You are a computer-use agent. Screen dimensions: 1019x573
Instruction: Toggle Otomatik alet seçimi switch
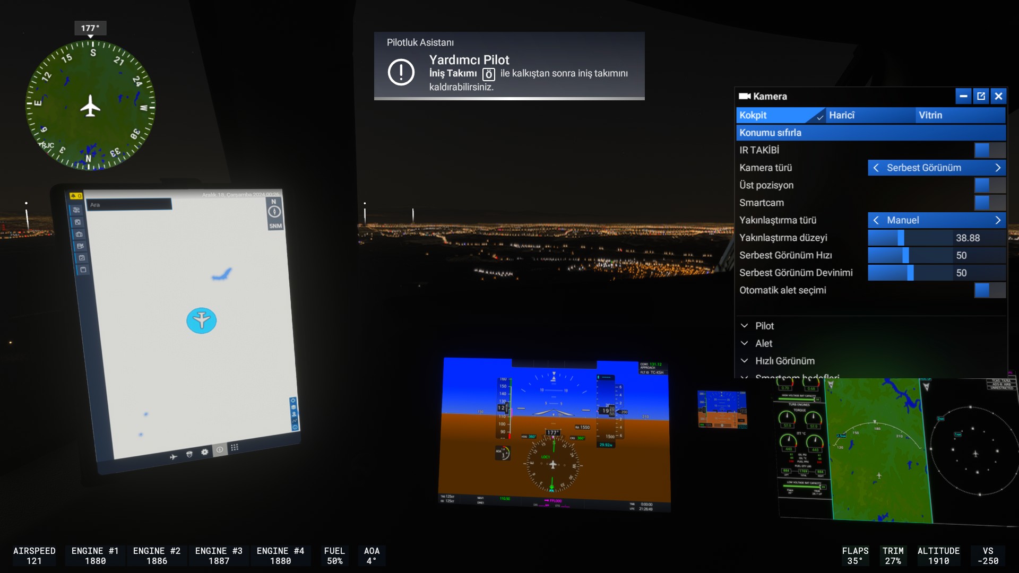click(x=990, y=290)
